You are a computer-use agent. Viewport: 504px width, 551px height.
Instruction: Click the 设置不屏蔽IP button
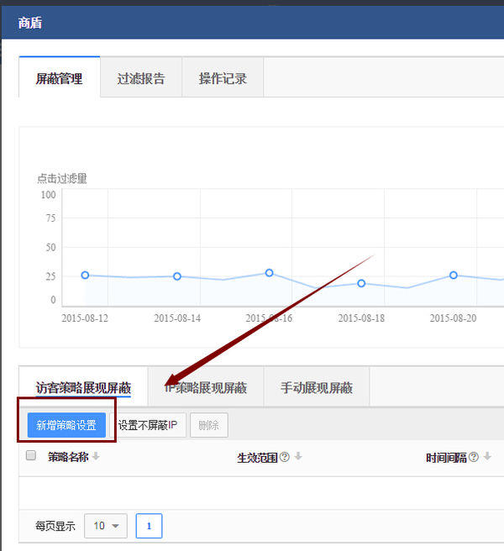[148, 425]
